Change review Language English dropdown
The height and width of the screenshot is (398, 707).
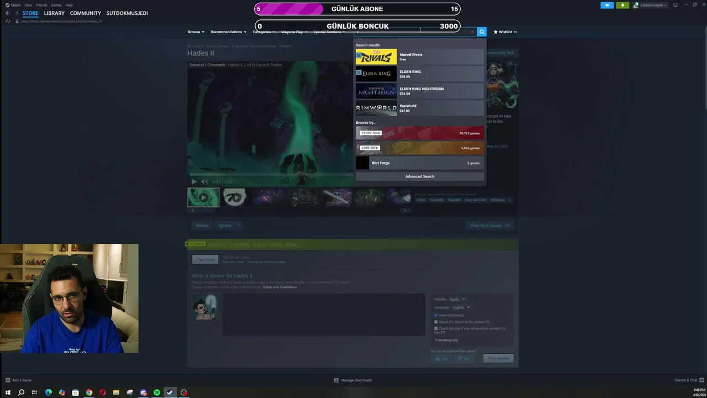(x=461, y=307)
